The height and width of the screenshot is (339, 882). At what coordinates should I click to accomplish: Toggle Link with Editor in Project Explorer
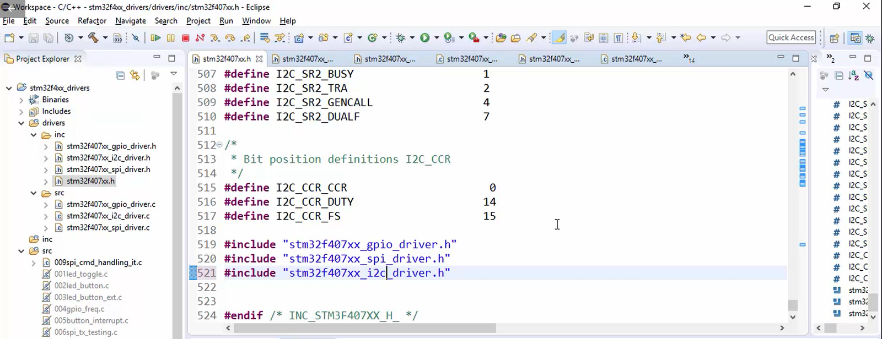click(135, 75)
